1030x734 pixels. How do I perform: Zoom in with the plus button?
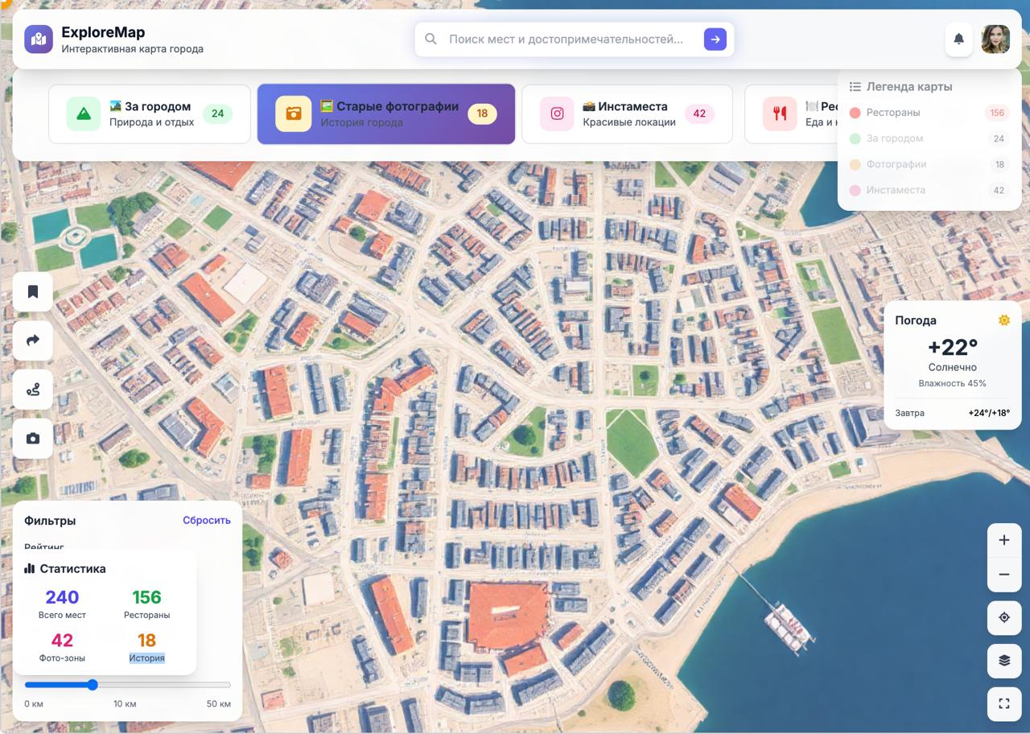1003,540
